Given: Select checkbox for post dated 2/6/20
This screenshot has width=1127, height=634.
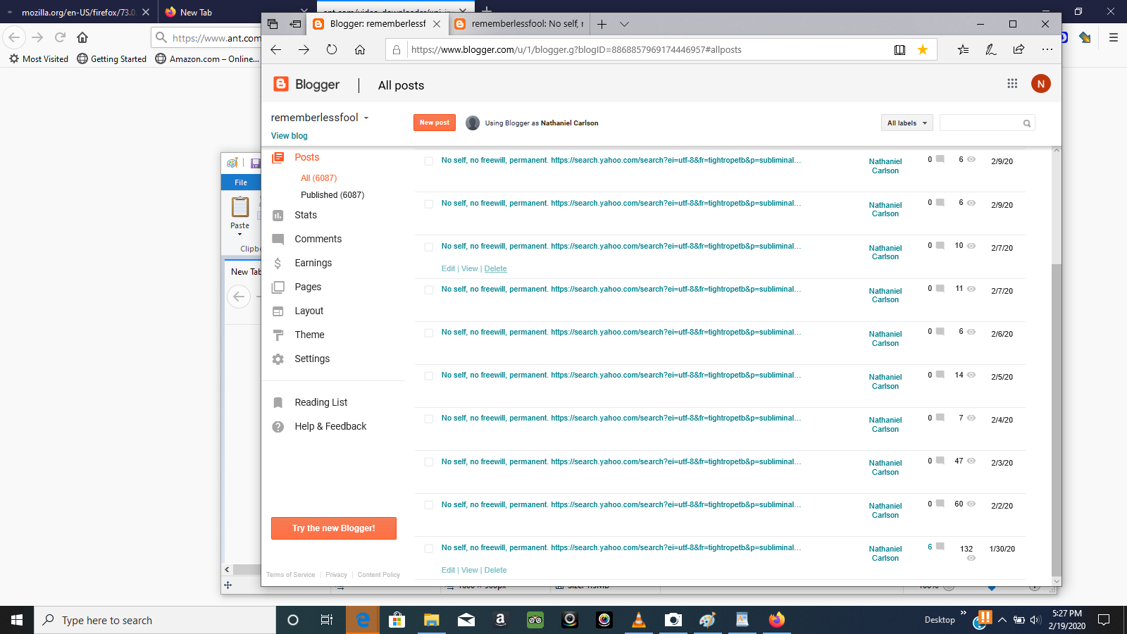Looking at the screenshot, I should coord(428,333).
